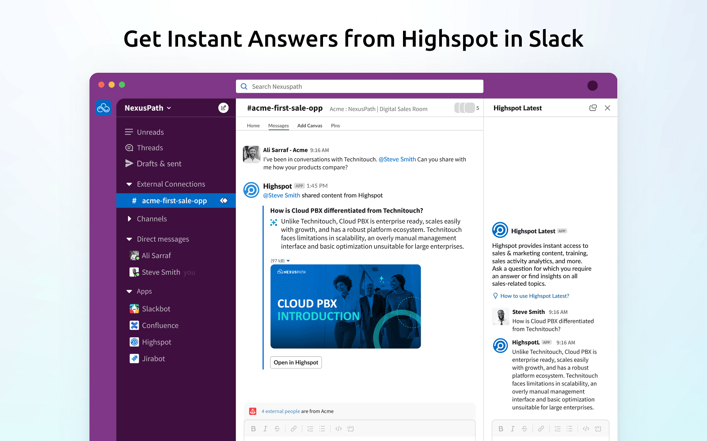
Task: Toggle strikethrough in channel message composer
Action: click(277, 429)
